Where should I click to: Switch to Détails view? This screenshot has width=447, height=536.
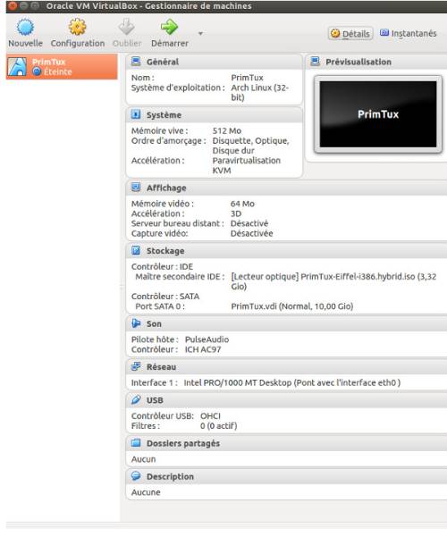(x=350, y=34)
